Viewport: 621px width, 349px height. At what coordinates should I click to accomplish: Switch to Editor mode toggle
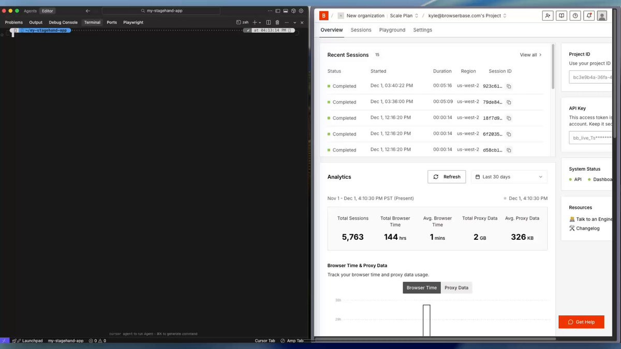pyautogui.click(x=48, y=11)
